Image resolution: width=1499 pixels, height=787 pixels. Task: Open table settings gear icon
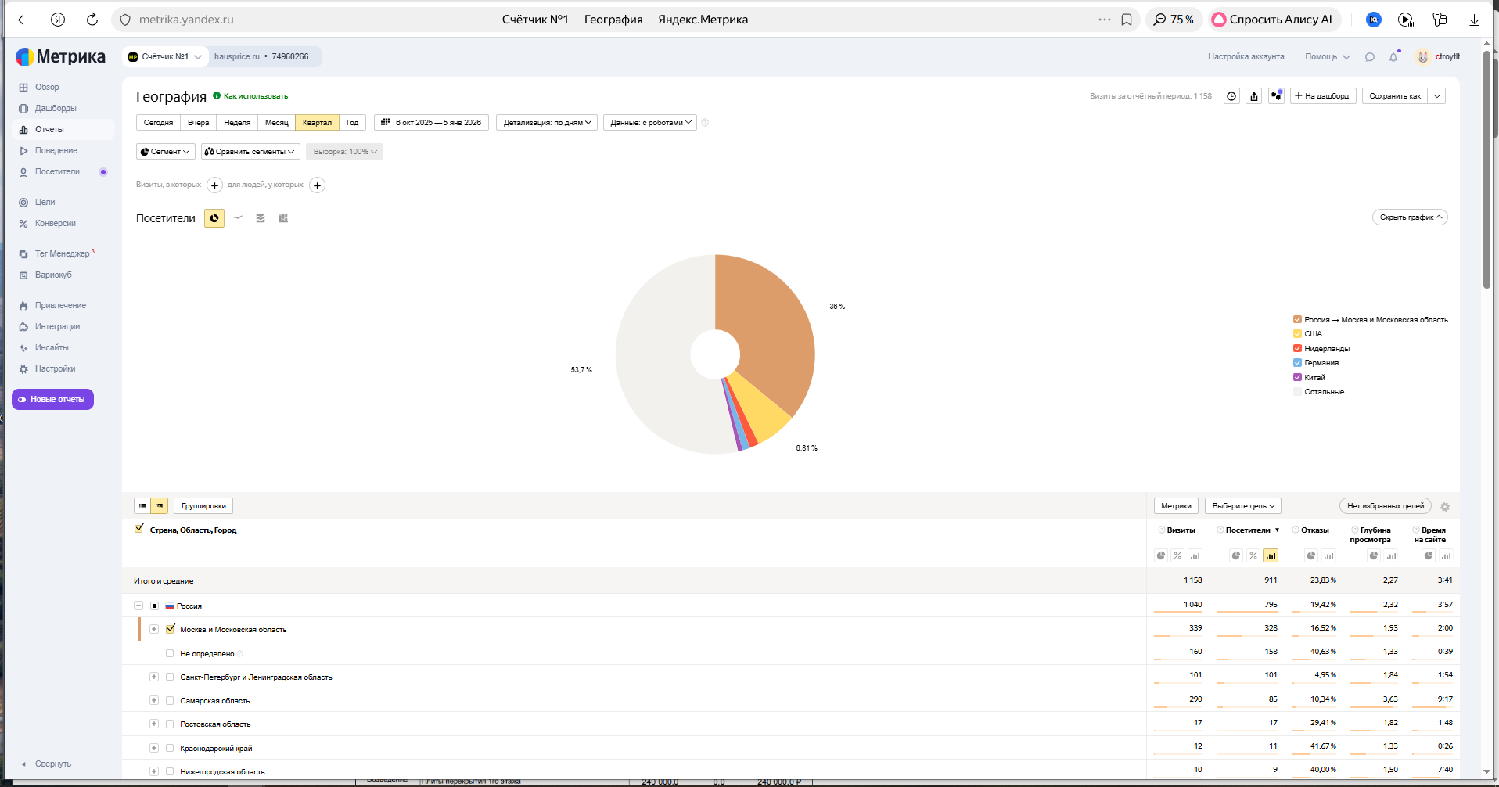(1445, 507)
